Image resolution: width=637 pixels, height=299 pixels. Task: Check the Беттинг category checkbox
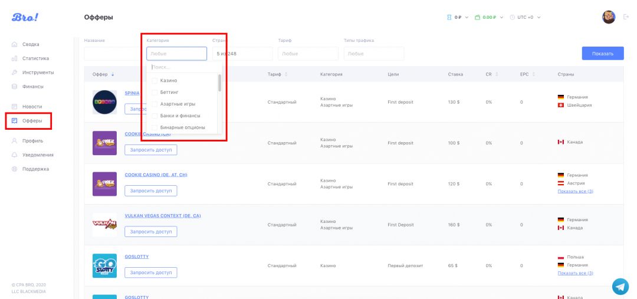tap(155, 93)
